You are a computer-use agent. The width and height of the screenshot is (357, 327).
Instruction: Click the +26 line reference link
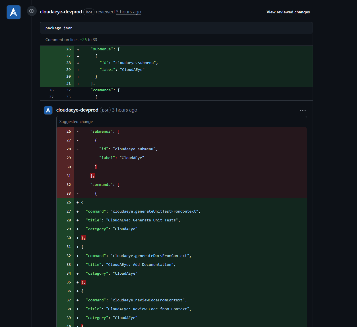(83, 40)
